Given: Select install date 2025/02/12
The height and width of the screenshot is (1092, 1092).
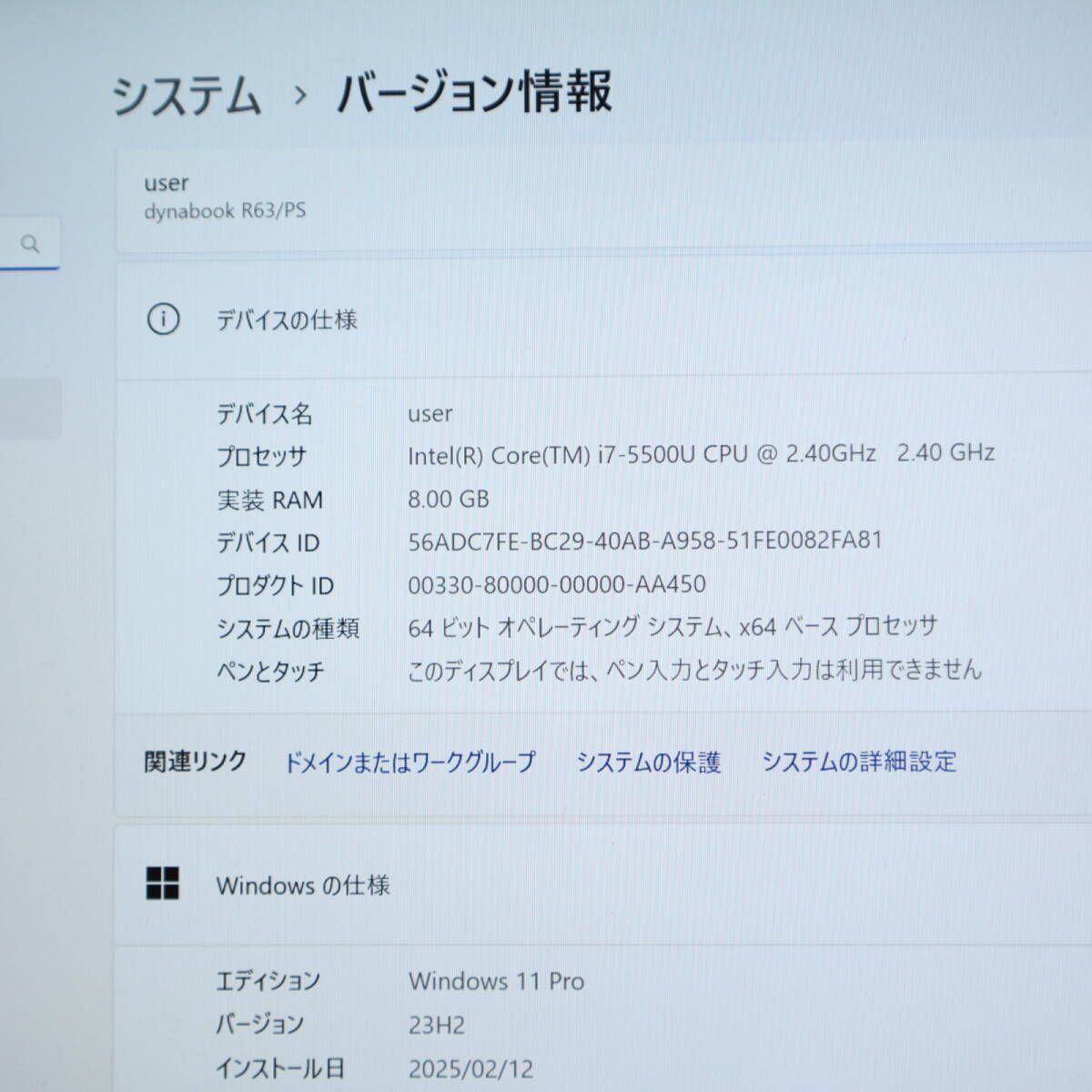Looking at the screenshot, I should [x=470, y=1068].
